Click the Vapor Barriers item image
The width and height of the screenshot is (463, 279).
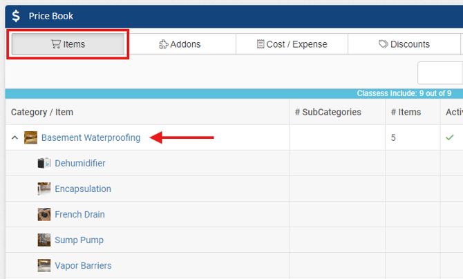coord(44,265)
